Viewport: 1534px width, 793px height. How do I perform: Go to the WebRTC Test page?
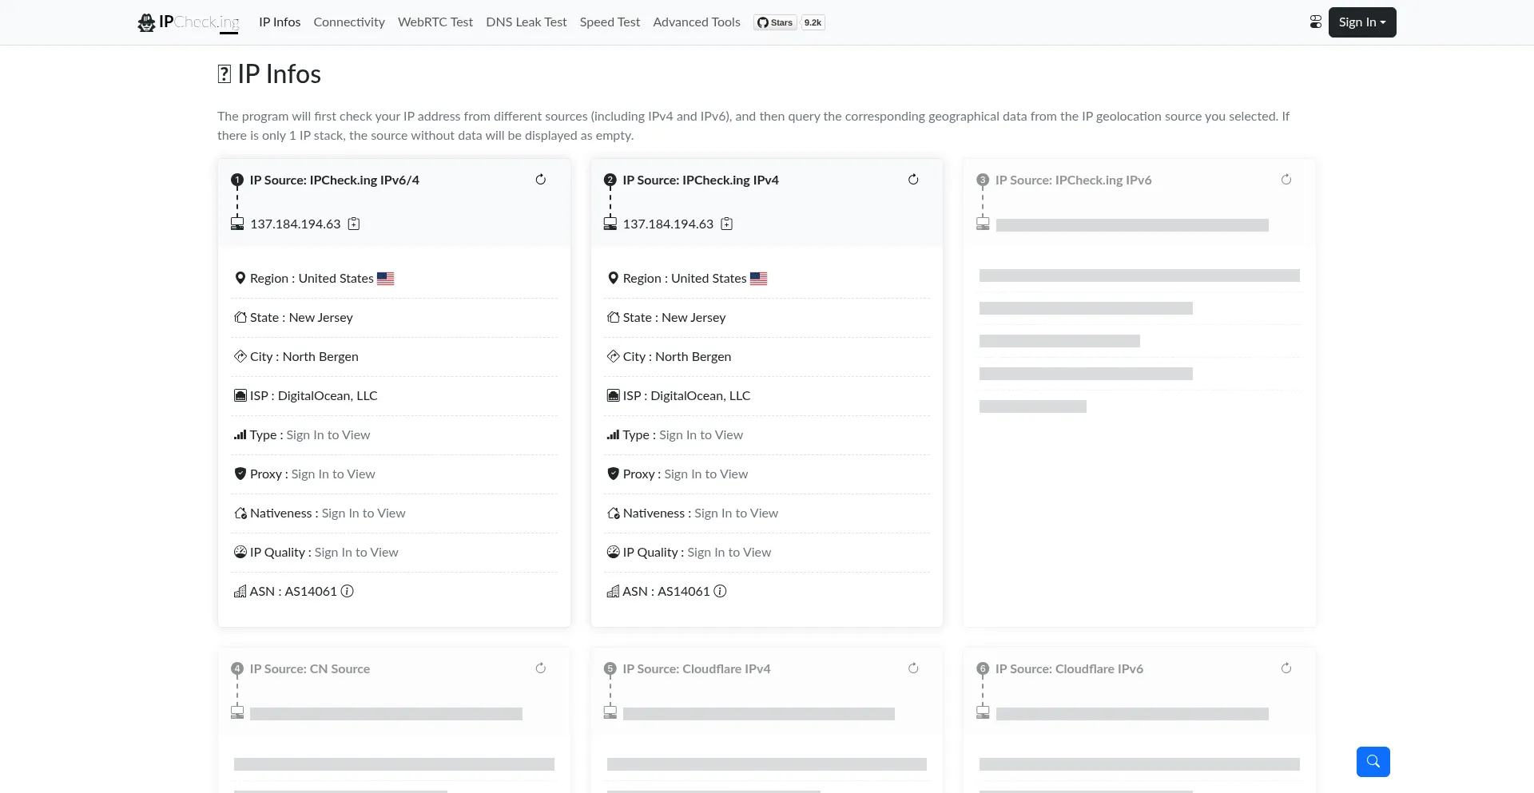coord(435,22)
